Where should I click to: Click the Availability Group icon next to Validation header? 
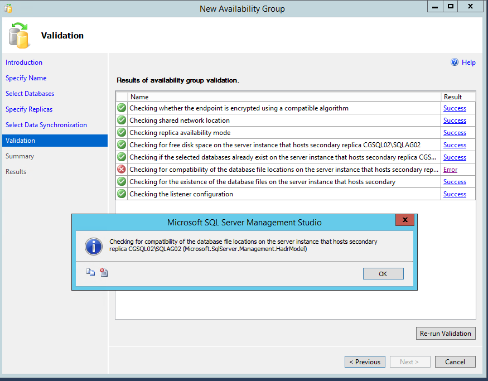(x=21, y=35)
